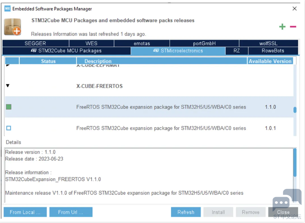Click the STM32CubeExpansion_FREERTOS V1.1.0 text
Image resolution: width=305 pixels, height=223 pixels.
pyautogui.click(x=53, y=179)
